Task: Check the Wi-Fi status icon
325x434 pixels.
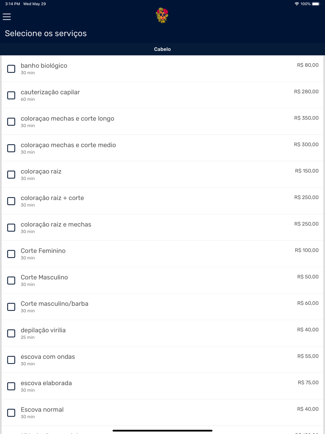Action: (x=297, y=4)
